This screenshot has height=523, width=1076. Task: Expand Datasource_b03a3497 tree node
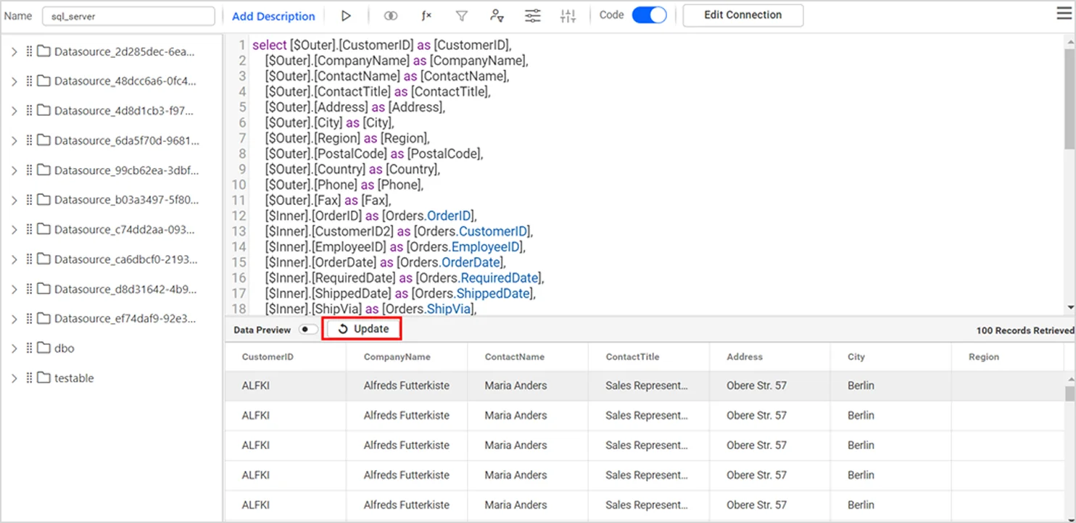tap(14, 200)
